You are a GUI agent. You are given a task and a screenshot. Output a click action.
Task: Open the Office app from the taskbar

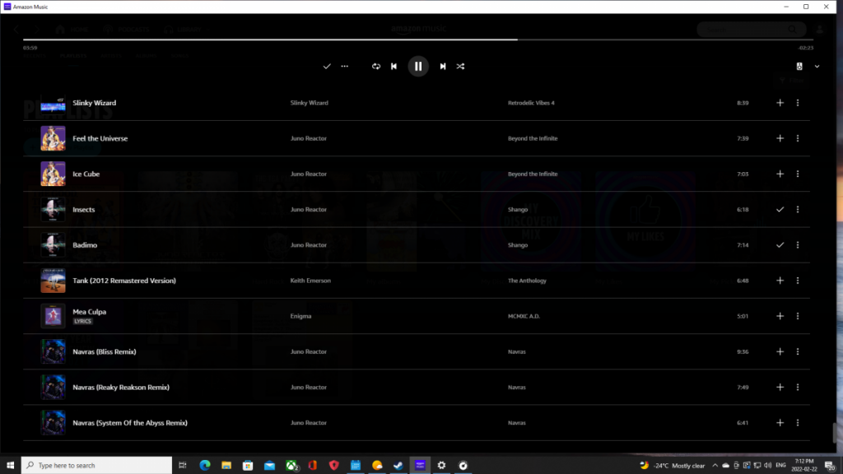coord(312,466)
